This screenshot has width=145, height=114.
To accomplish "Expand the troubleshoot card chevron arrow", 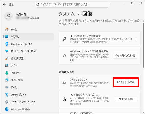I will (x=136, y=39).
